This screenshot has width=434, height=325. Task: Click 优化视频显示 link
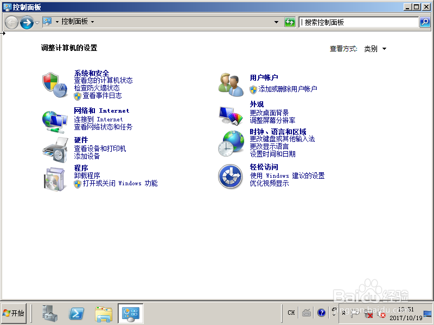click(269, 183)
